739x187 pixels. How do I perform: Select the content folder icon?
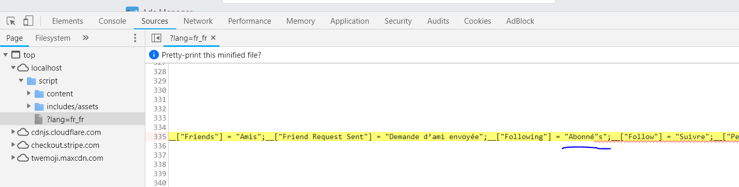tap(39, 94)
